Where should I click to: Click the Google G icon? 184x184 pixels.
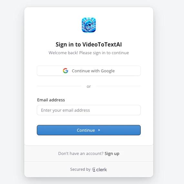click(66, 71)
